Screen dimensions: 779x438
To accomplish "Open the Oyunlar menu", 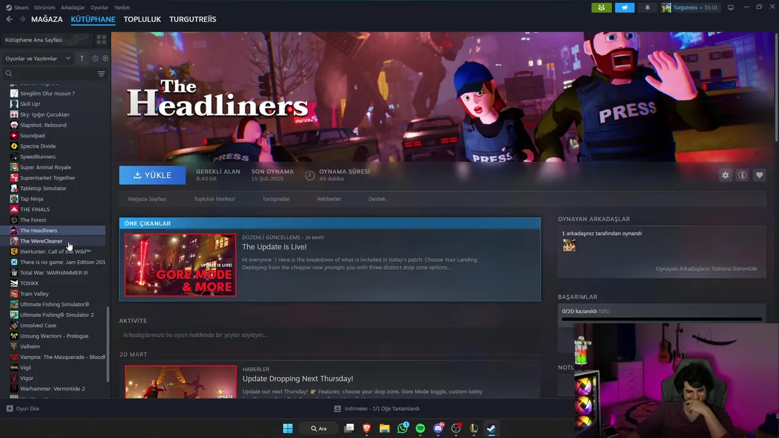I will coord(99,7).
